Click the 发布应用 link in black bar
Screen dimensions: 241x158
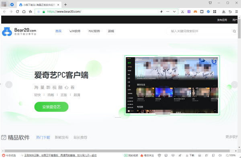[x=222, y=20]
